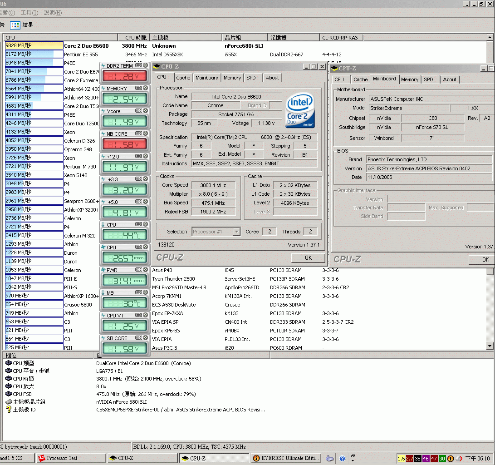This screenshot has height=465, width=495.
Task: Click the BIOS Date field 11/10/2006
Action: point(429,177)
